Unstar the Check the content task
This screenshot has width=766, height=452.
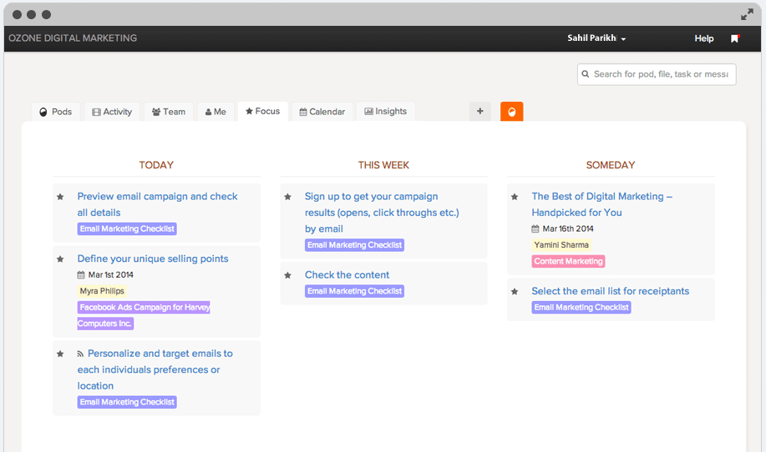click(287, 275)
